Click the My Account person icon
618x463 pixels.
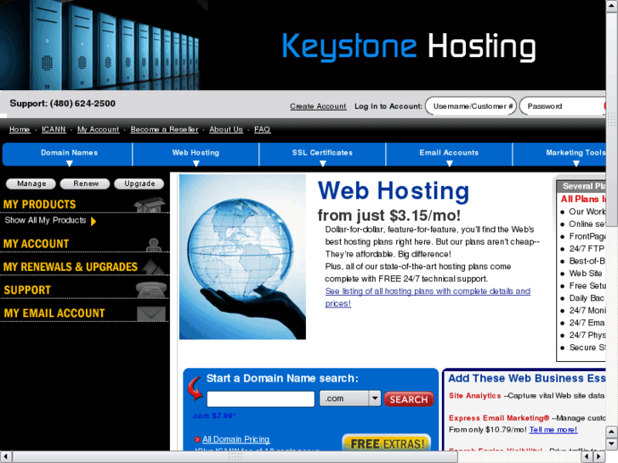(153, 245)
